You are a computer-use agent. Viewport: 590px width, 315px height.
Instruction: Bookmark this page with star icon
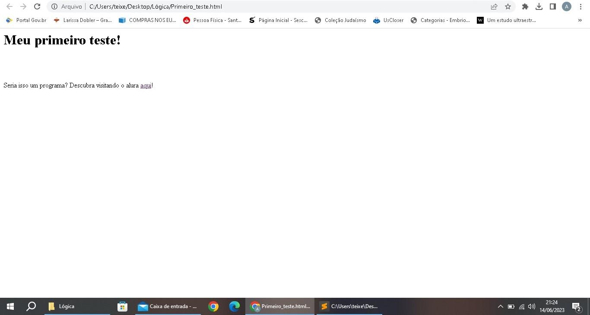click(x=508, y=6)
